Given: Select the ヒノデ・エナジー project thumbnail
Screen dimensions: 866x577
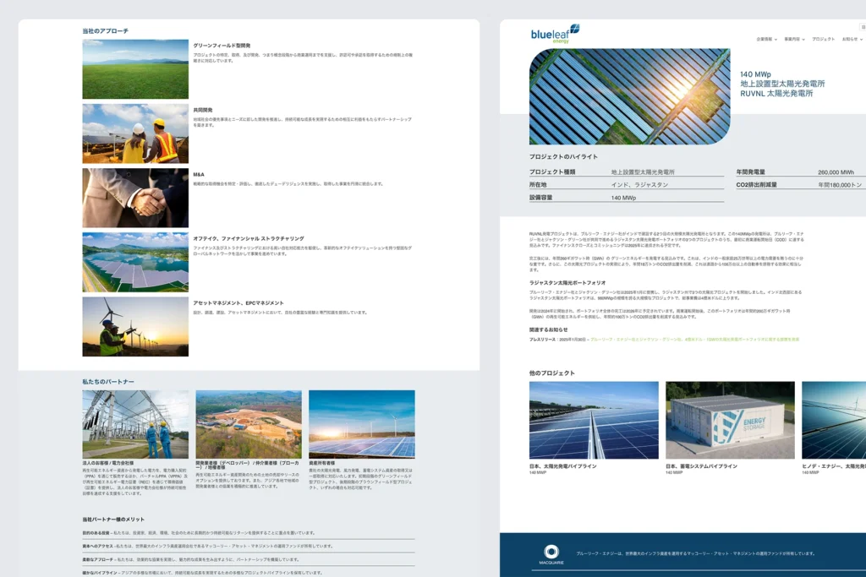Looking at the screenshot, I should pyautogui.click(x=834, y=420).
